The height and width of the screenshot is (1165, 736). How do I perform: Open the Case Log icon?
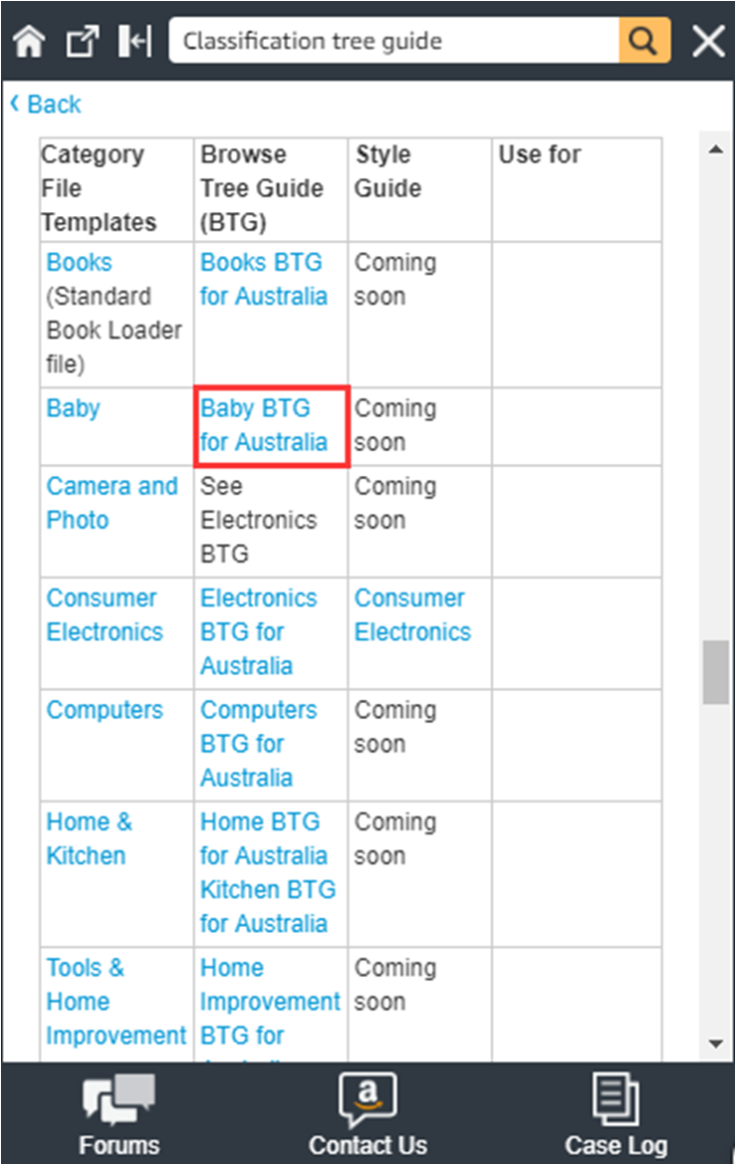[615, 1113]
